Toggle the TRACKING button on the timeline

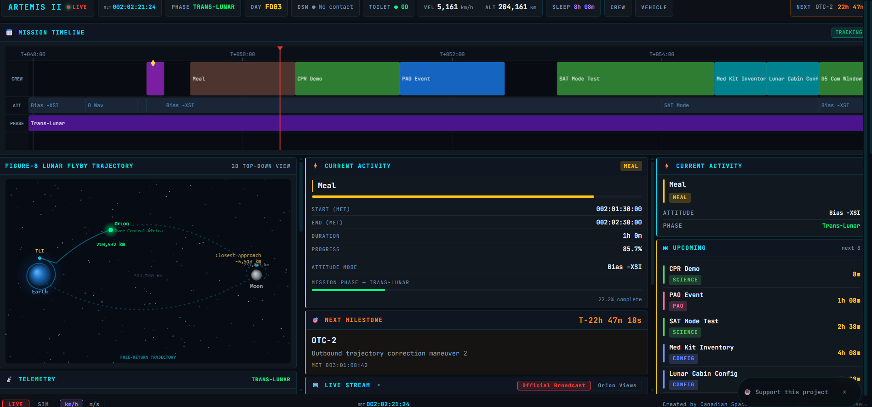pyautogui.click(x=848, y=33)
